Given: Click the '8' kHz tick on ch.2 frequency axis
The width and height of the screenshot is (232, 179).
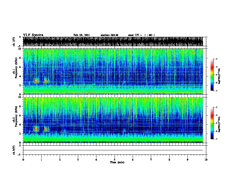Looking at the screenshot, I should [20, 106].
